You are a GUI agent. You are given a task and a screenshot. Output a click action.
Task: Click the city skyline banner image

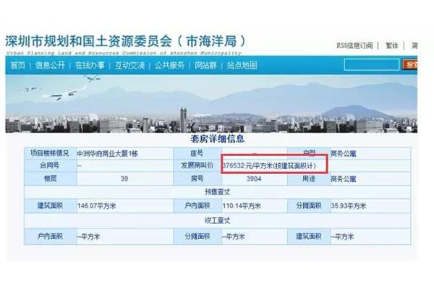point(211,104)
